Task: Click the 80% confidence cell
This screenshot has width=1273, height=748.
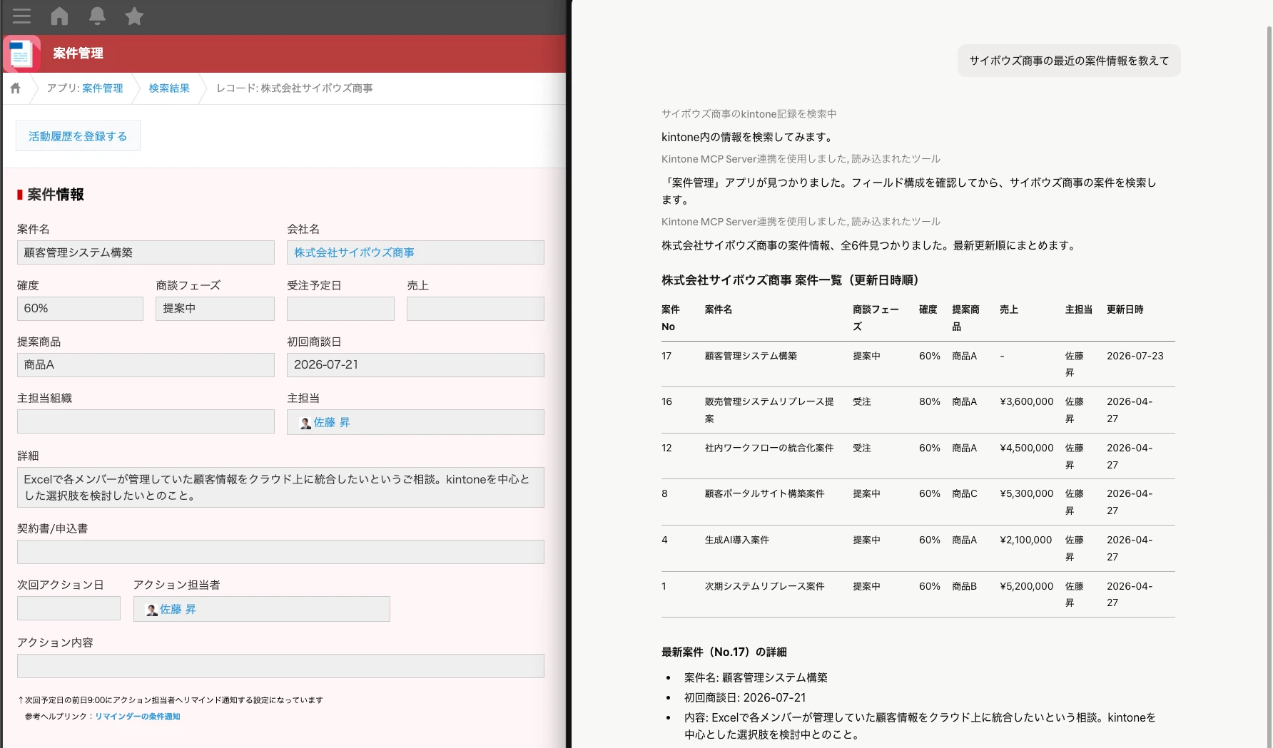Action: (929, 401)
